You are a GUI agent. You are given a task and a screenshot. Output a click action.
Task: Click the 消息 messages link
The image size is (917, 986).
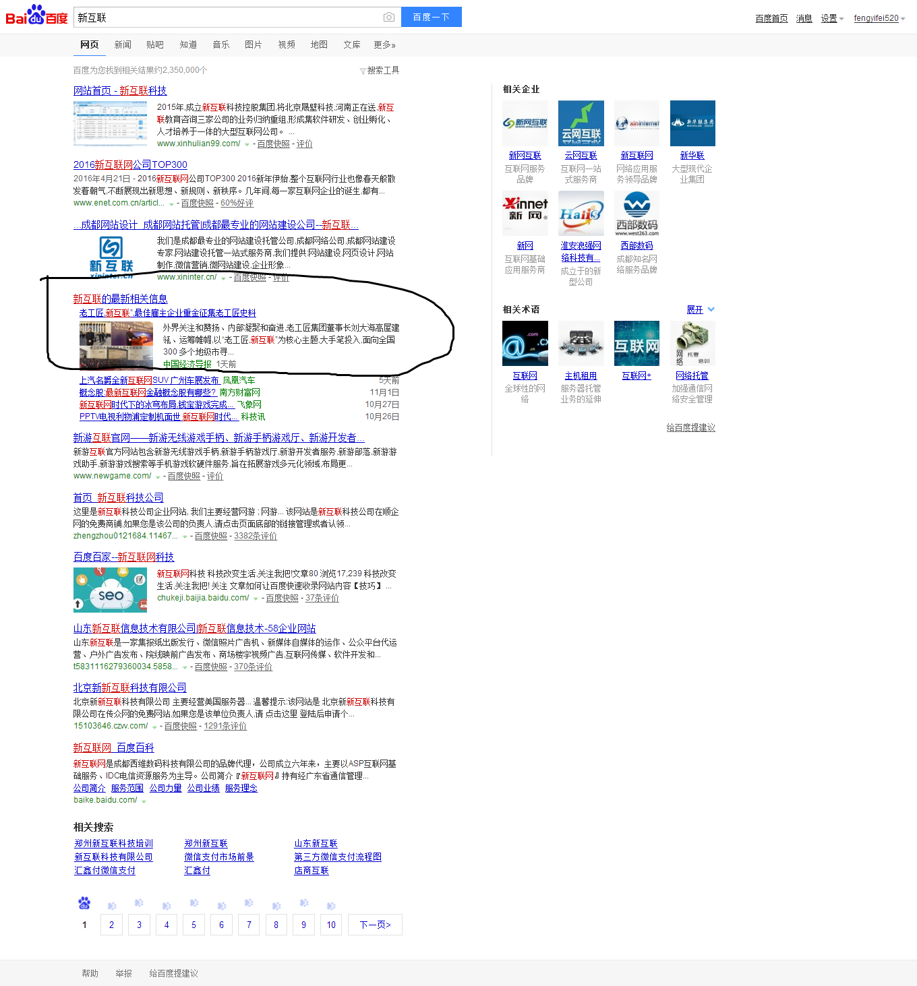pos(804,18)
